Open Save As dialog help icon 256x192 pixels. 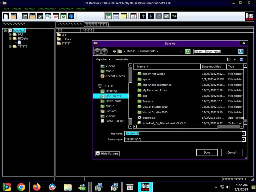[241, 59]
